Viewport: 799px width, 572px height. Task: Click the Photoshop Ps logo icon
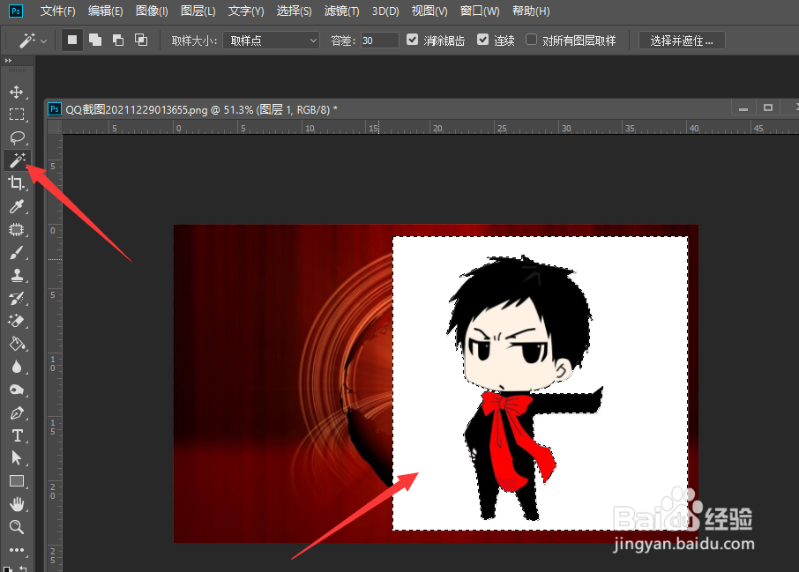[x=16, y=11]
